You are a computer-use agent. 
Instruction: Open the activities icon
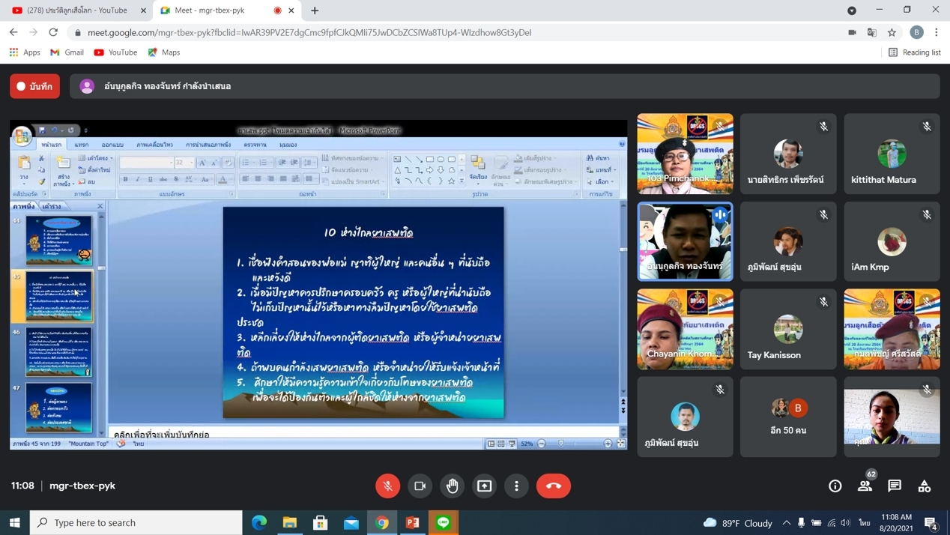click(925, 486)
